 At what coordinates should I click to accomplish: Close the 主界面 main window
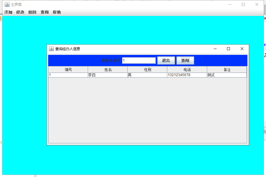[257, 5]
